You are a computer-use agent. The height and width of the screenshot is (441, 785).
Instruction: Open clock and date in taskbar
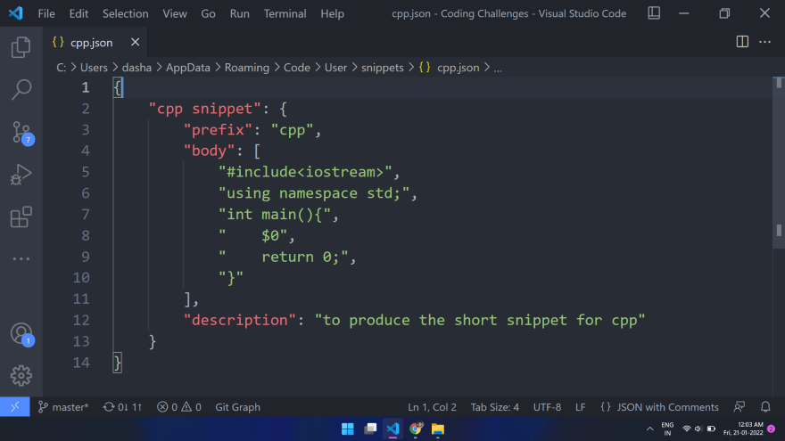point(743,429)
